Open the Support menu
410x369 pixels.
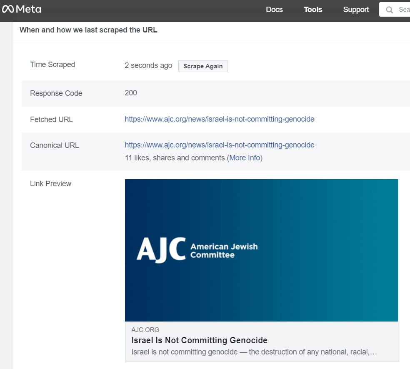click(x=356, y=10)
